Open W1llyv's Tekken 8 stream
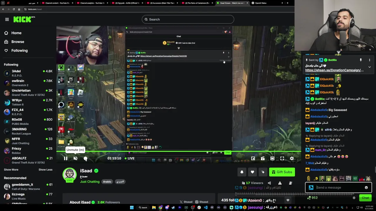This screenshot has width=376, height=211. (28, 102)
